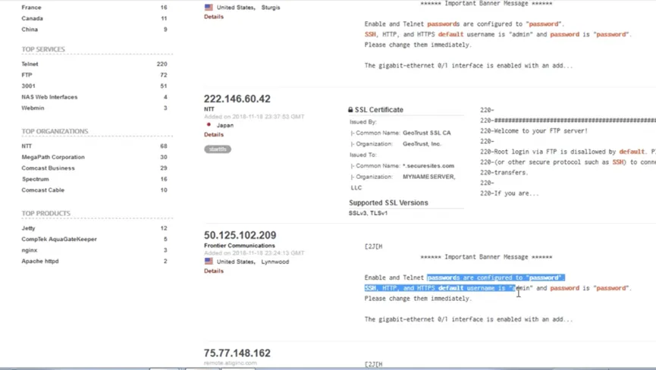Filter by the 3001 service
Screen dimensions: 656x370
29,86
